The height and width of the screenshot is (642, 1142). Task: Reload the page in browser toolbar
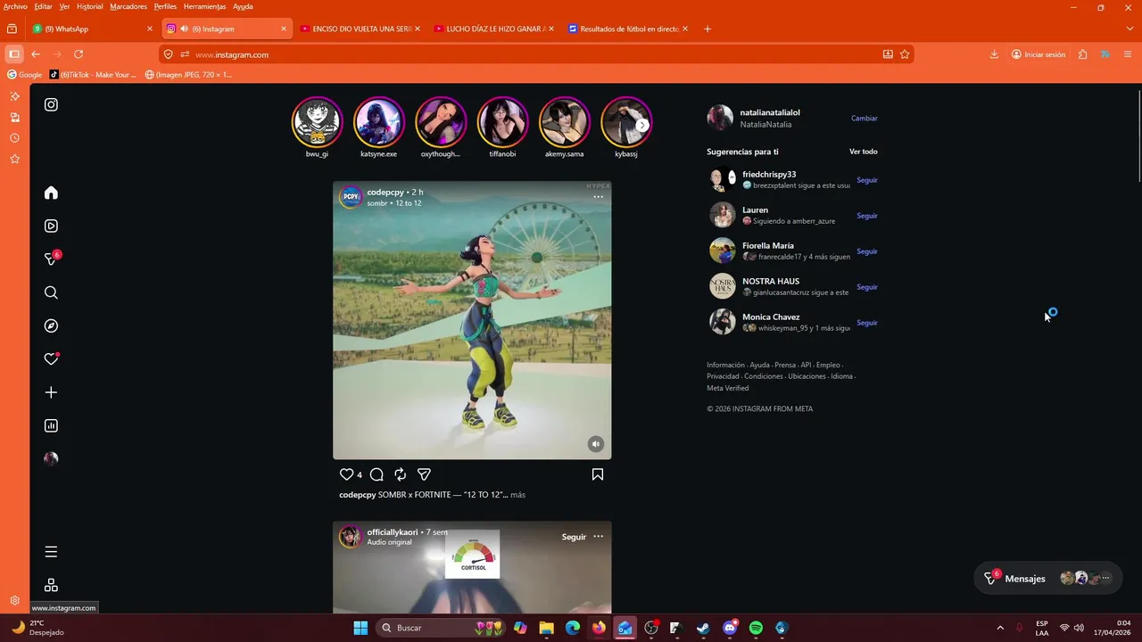point(79,54)
